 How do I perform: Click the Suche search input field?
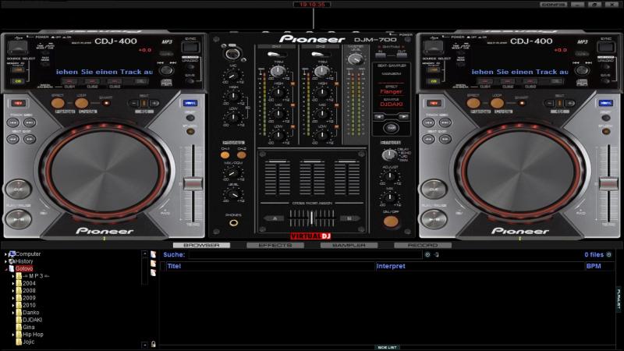coord(305,255)
